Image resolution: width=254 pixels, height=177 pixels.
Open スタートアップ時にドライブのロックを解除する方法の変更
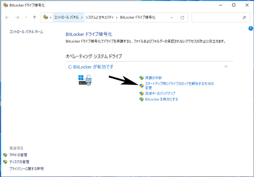pyautogui.click(x=179, y=86)
